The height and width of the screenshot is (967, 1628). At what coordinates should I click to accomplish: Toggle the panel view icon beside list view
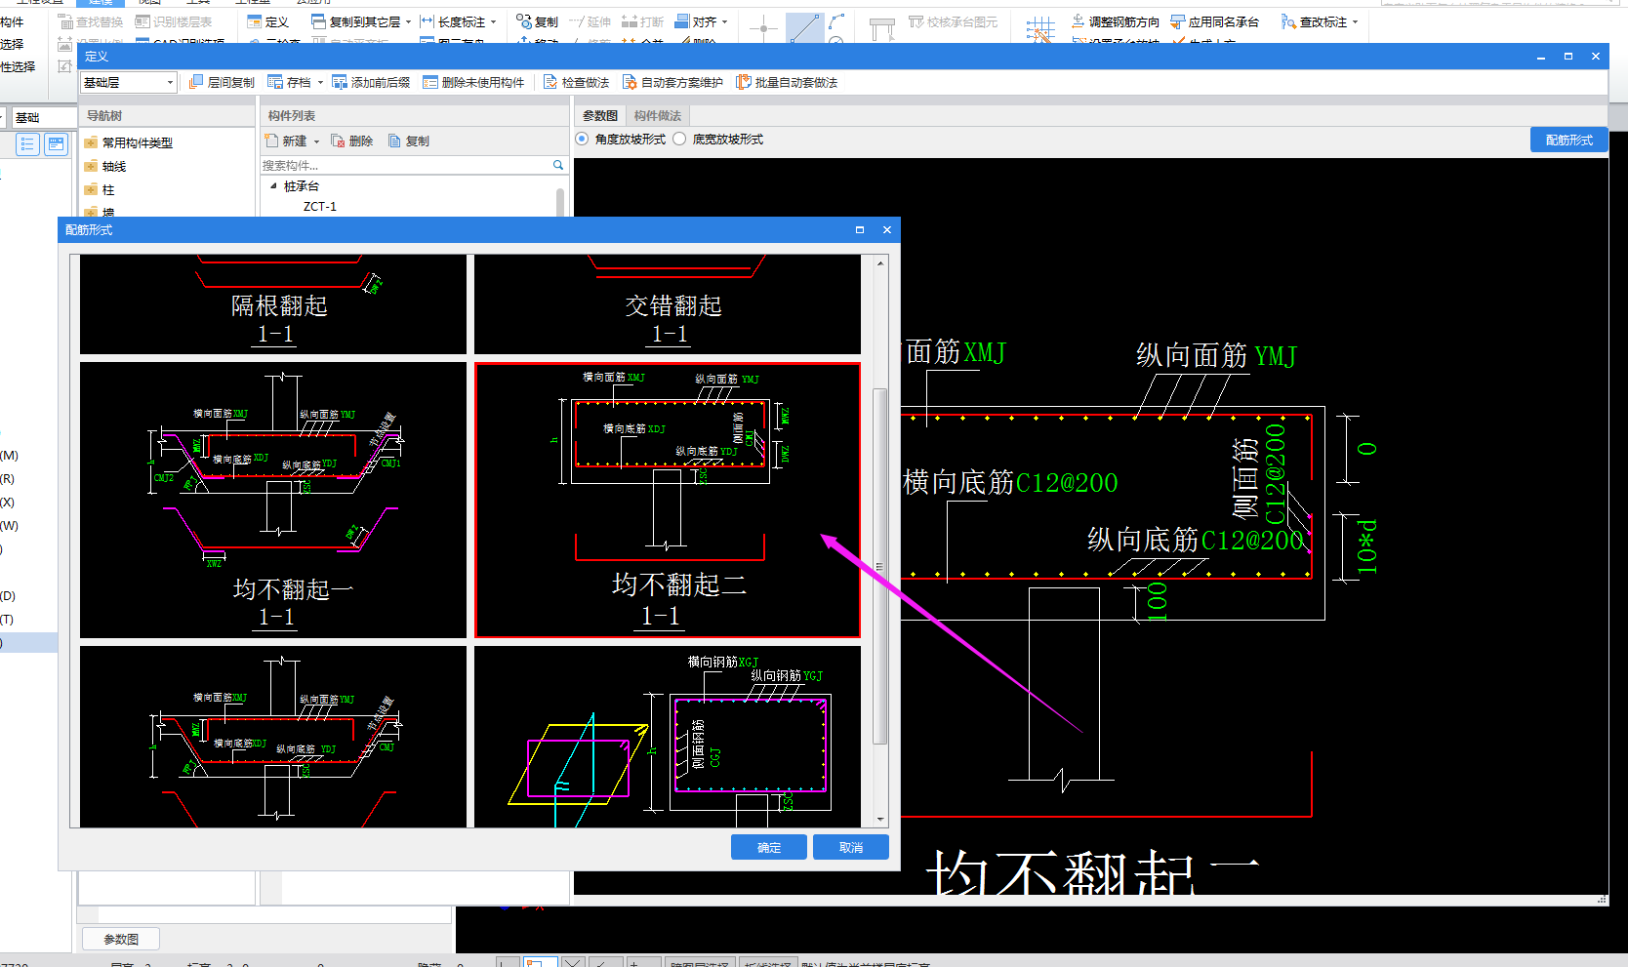pos(57,145)
